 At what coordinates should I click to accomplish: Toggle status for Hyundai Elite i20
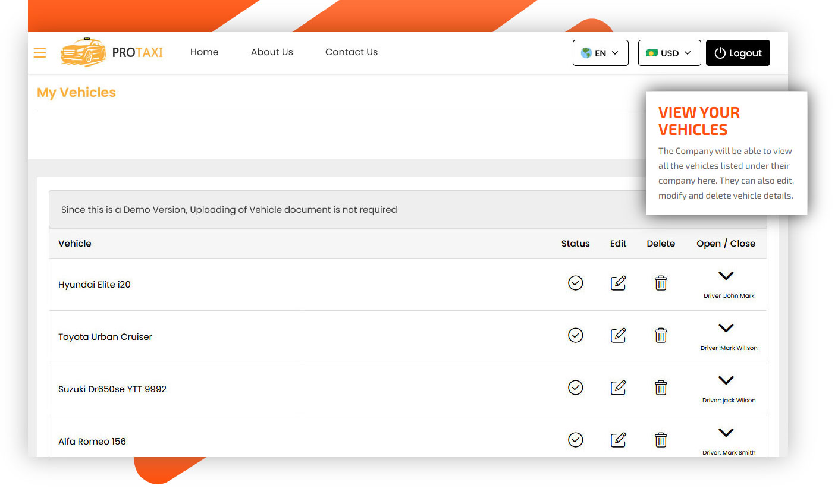click(575, 283)
